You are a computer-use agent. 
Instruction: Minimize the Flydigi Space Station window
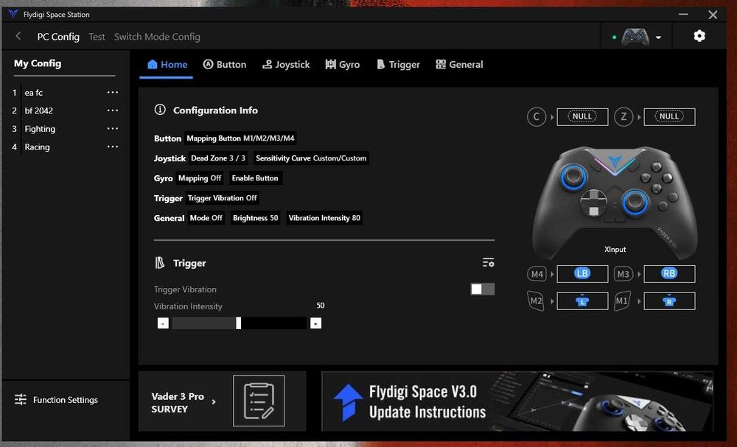coord(683,15)
